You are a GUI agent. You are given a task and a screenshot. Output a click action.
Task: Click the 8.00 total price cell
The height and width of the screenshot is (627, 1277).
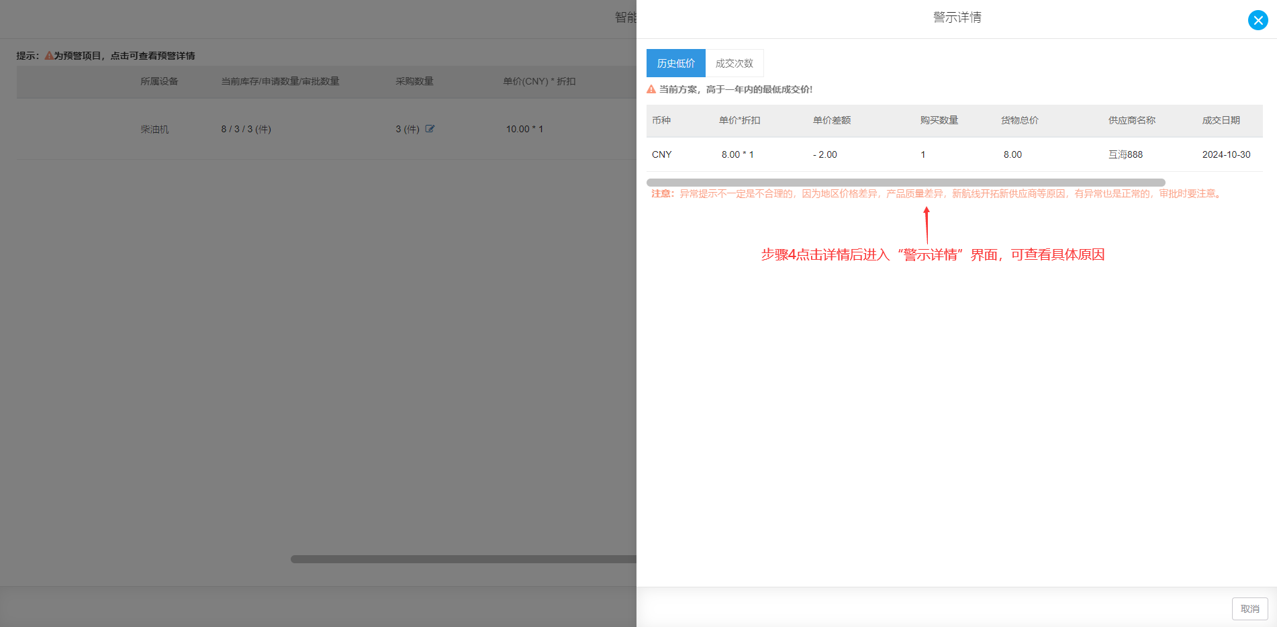click(1013, 154)
